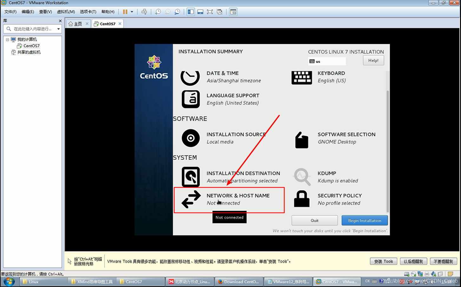Click the 安装 Tools button
This screenshot has width=461, height=287.
[x=384, y=261]
